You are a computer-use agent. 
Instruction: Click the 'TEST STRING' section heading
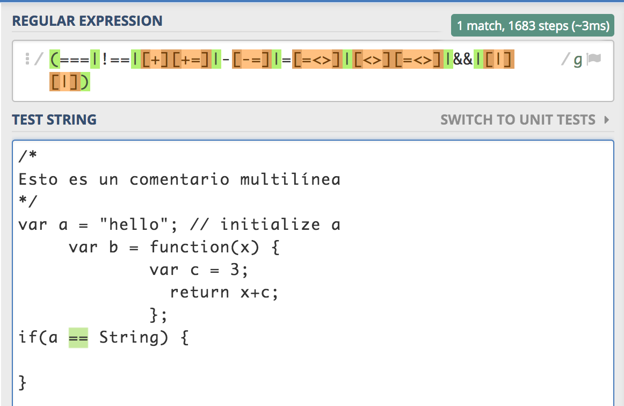click(54, 120)
